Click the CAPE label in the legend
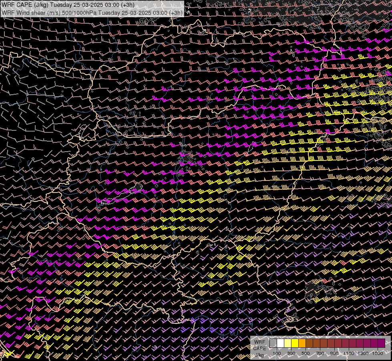This screenshot has width=392, height=361. [x=260, y=349]
